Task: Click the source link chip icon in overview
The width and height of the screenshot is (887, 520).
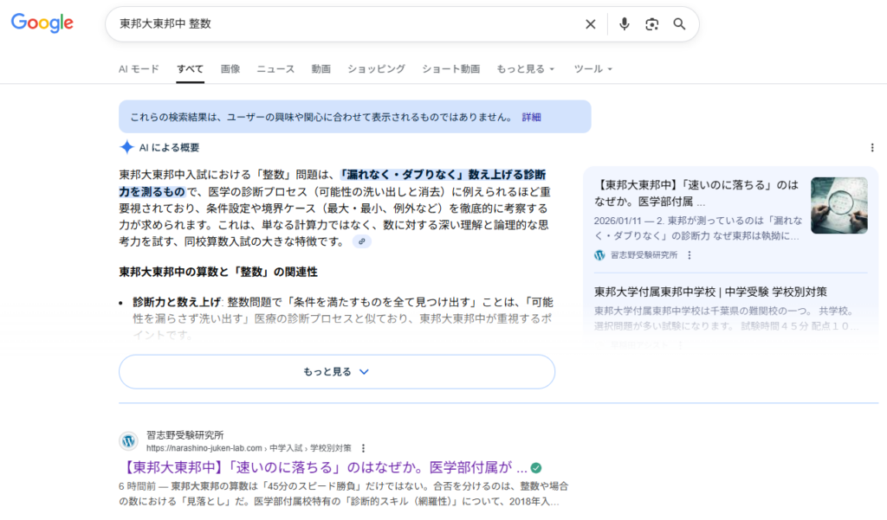Action: click(361, 241)
